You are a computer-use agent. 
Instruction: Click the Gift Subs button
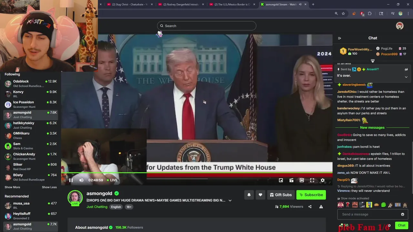coord(281,195)
